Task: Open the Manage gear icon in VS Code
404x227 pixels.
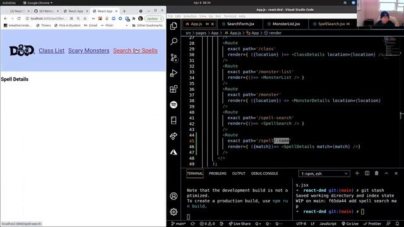Action: 174,212
